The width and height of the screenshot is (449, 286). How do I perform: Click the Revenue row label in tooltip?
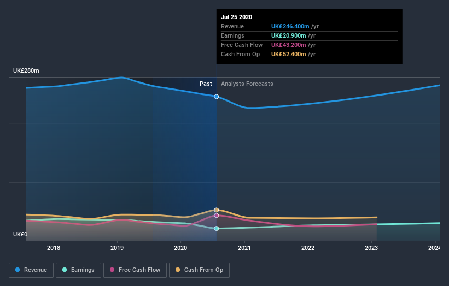point(232,26)
